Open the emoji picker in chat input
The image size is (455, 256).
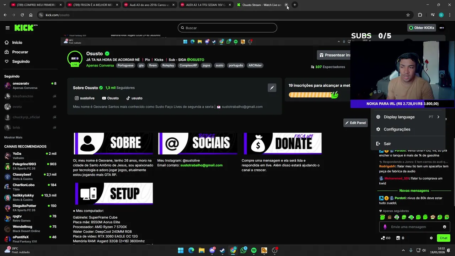point(444,227)
